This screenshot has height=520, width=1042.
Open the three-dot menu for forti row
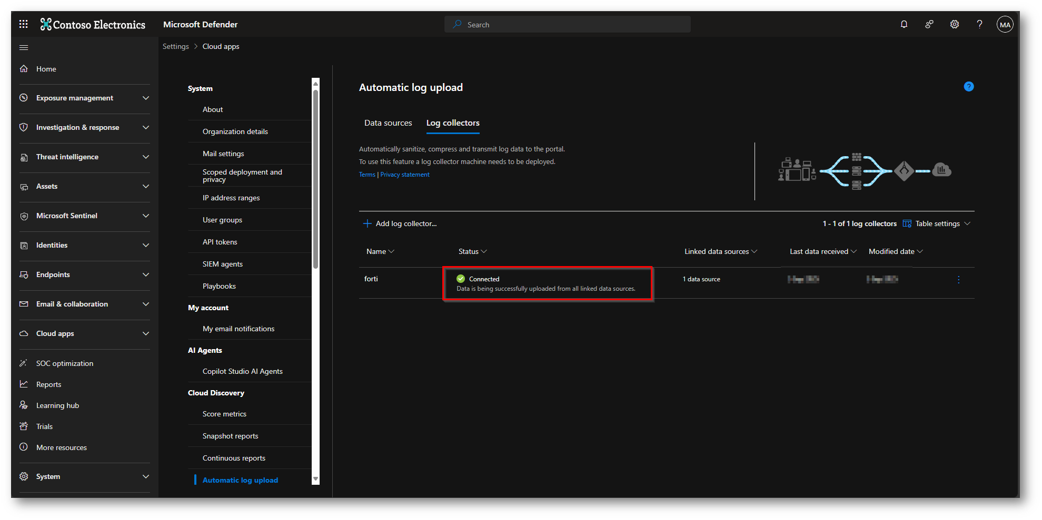958,280
